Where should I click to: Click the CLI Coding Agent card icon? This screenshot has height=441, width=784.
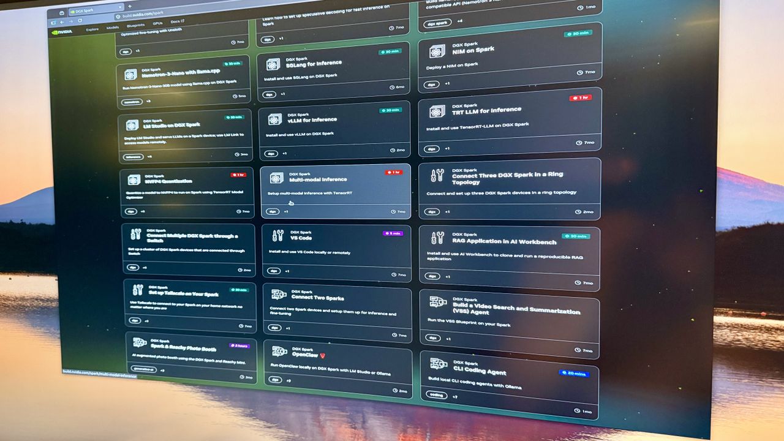click(438, 364)
